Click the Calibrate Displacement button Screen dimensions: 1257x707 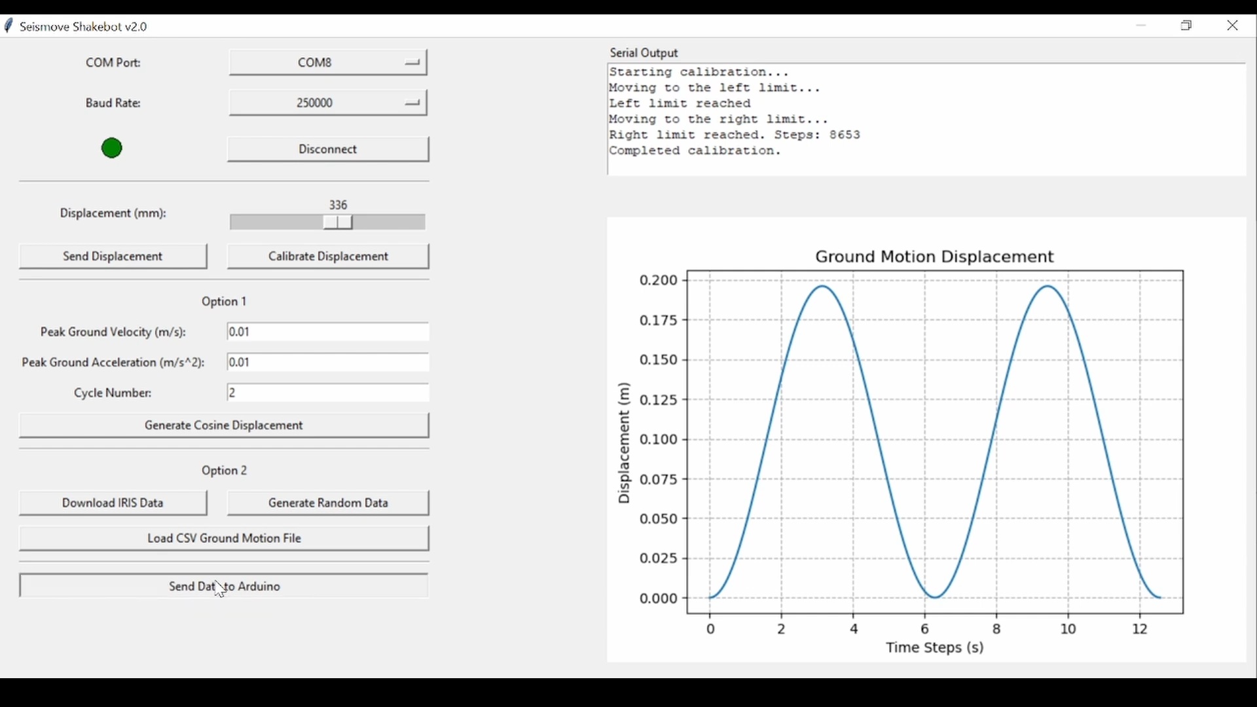(x=328, y=257)
